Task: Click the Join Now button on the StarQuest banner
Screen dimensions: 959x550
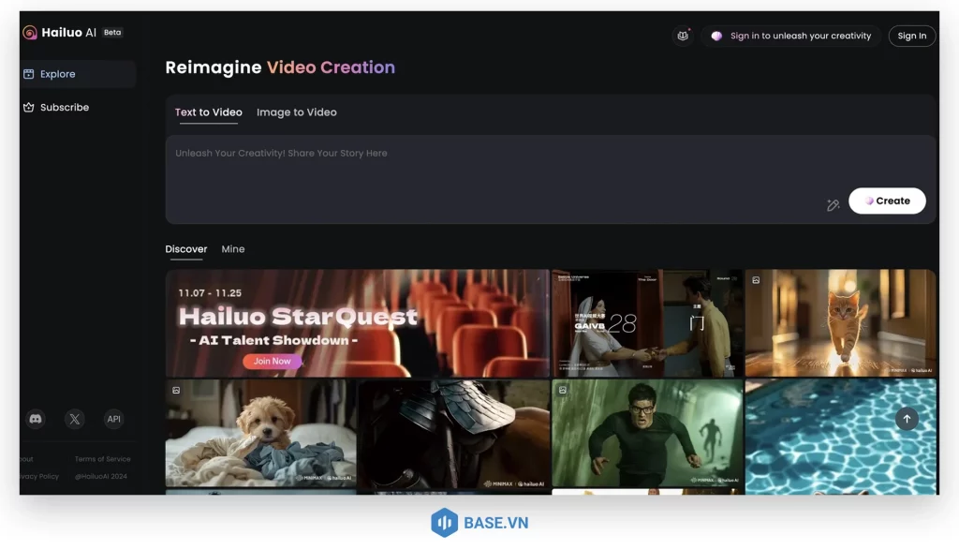Action: click(x=273, y=362)
